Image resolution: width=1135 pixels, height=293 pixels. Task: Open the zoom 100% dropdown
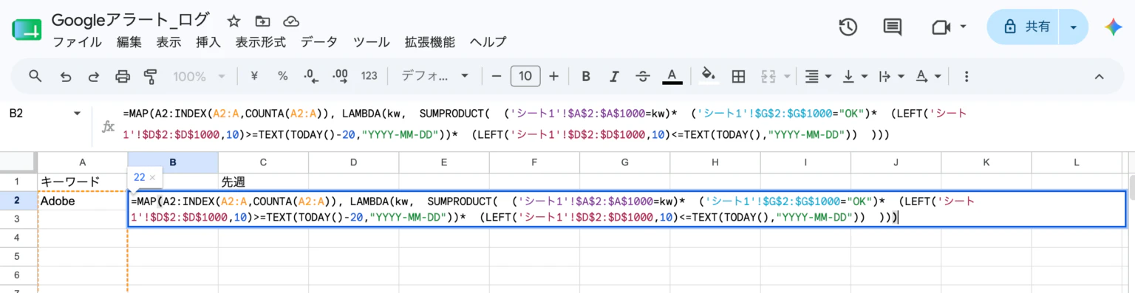(200, 76)
